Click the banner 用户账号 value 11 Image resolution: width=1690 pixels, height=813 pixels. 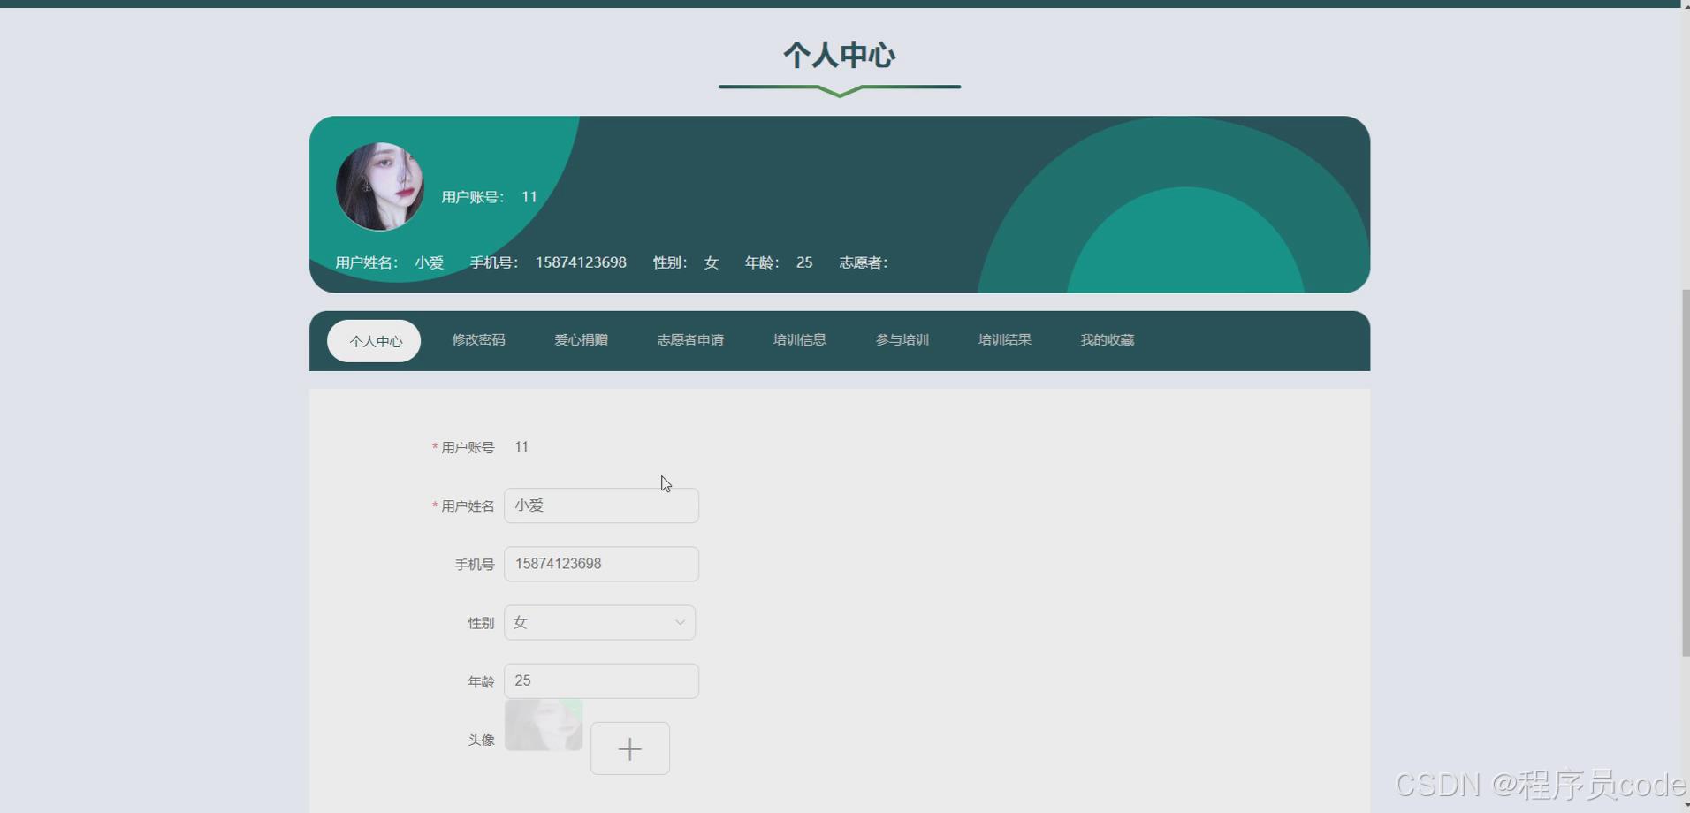click(x=529, y=197)
